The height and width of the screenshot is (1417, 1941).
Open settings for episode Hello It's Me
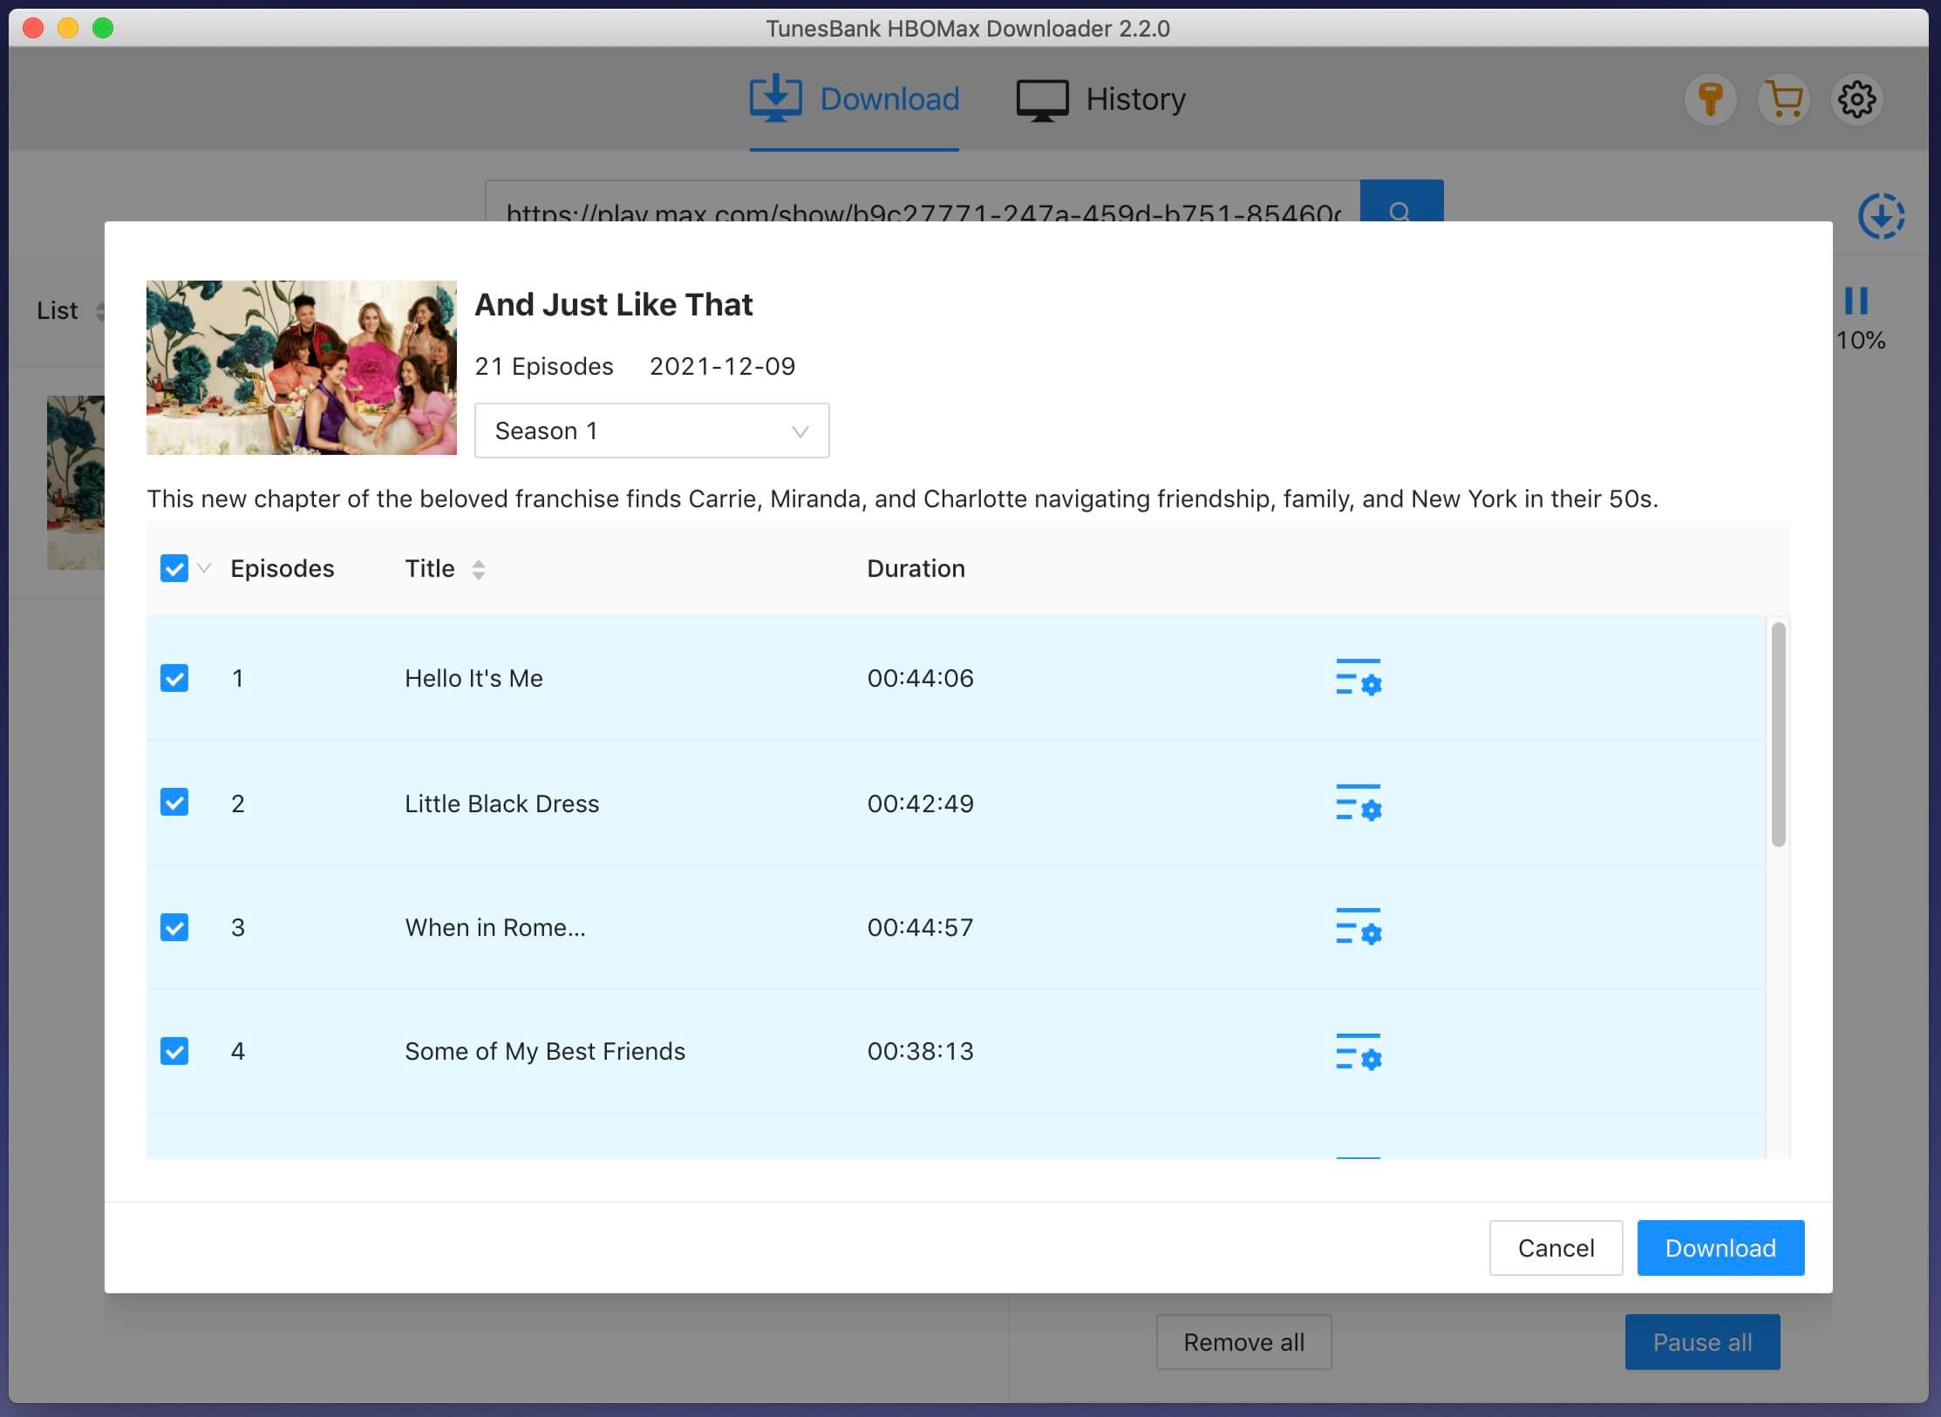1359,678
